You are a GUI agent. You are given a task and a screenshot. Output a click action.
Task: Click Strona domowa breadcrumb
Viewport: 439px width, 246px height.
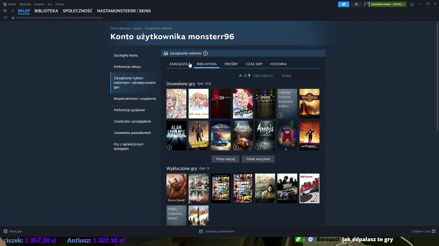(x=120, y=28)
